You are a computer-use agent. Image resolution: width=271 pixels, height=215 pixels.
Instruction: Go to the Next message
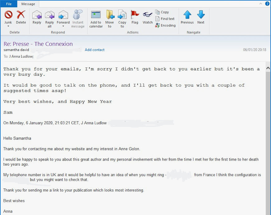201,15
